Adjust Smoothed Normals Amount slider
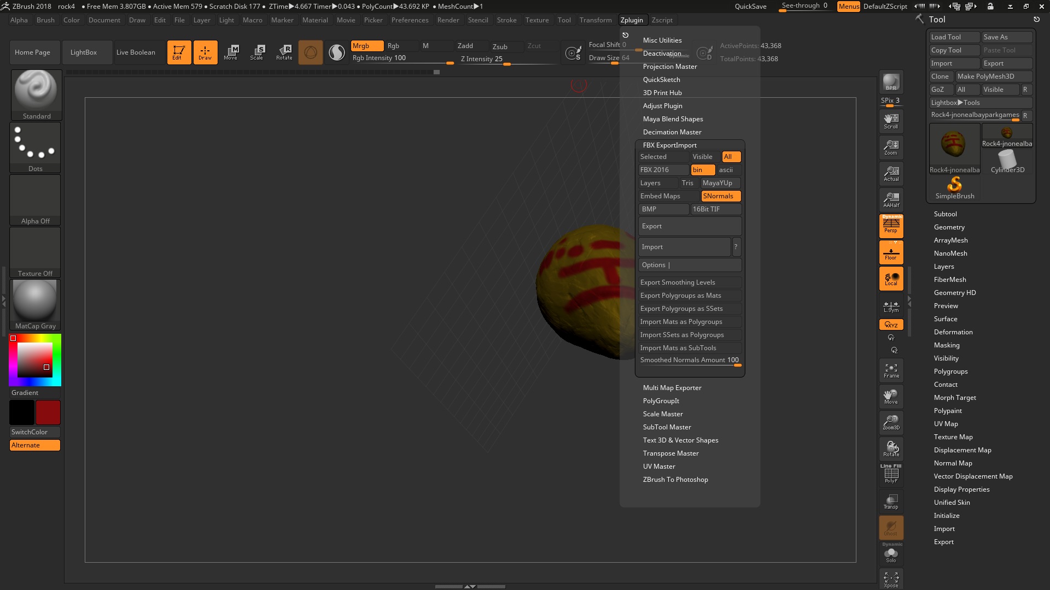 click(690, 361)
